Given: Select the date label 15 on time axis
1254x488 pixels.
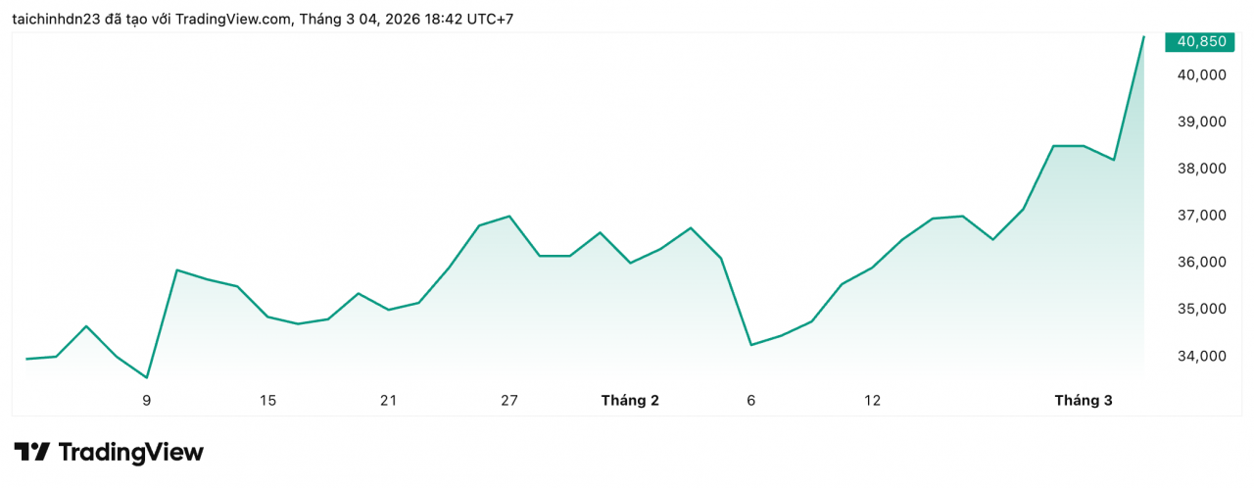Looking at the screenshot, I should coord(267,400).
